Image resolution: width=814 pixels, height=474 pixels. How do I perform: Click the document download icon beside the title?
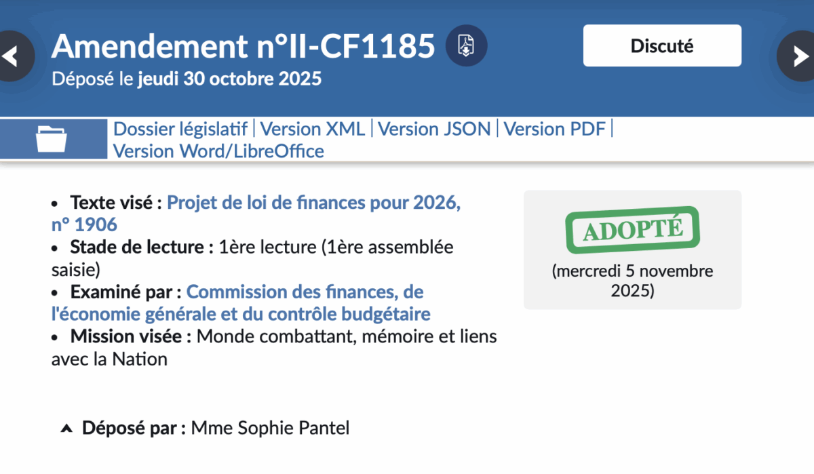click(466, 45)
